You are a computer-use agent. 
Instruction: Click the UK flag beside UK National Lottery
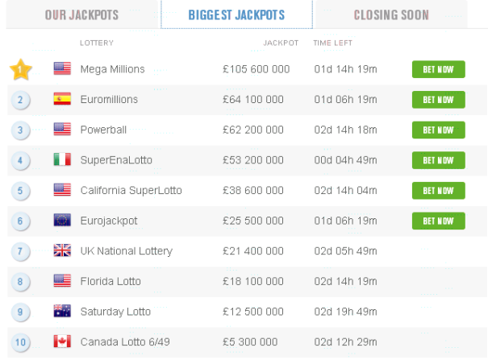(x=62, y=250)
